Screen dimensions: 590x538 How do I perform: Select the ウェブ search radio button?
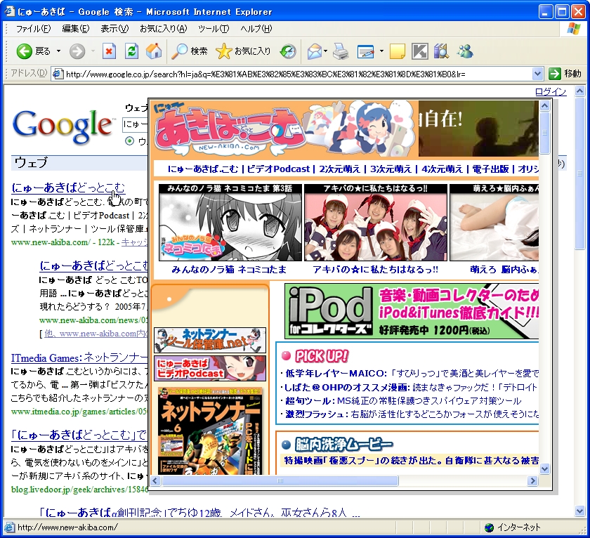click(x=130, y=141)
